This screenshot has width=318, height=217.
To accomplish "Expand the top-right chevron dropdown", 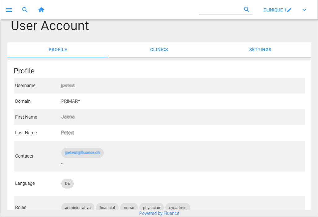I will point(304,10).
